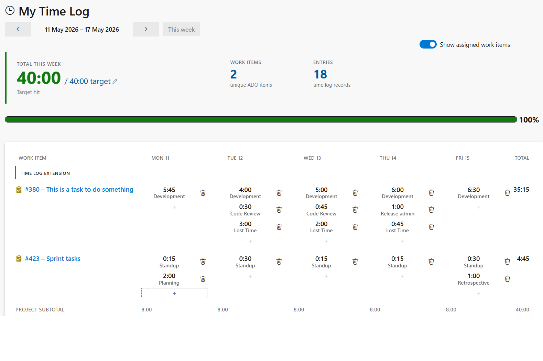The width and height of the screenshot is (543, 361).
Task: Delete Monday's 5:45 Development entry
Action: pyautogui.click(x=203, y=193)
